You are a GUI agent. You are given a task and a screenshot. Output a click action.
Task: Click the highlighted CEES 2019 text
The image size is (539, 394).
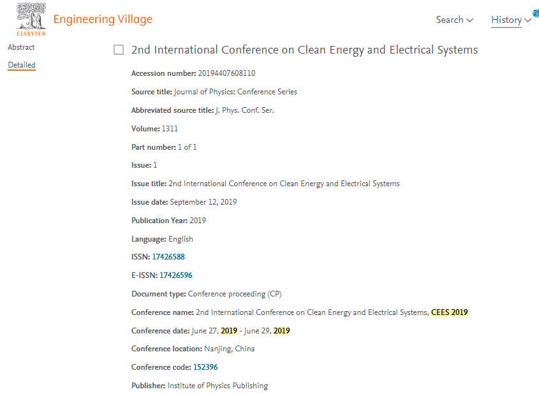coord(449,312)
